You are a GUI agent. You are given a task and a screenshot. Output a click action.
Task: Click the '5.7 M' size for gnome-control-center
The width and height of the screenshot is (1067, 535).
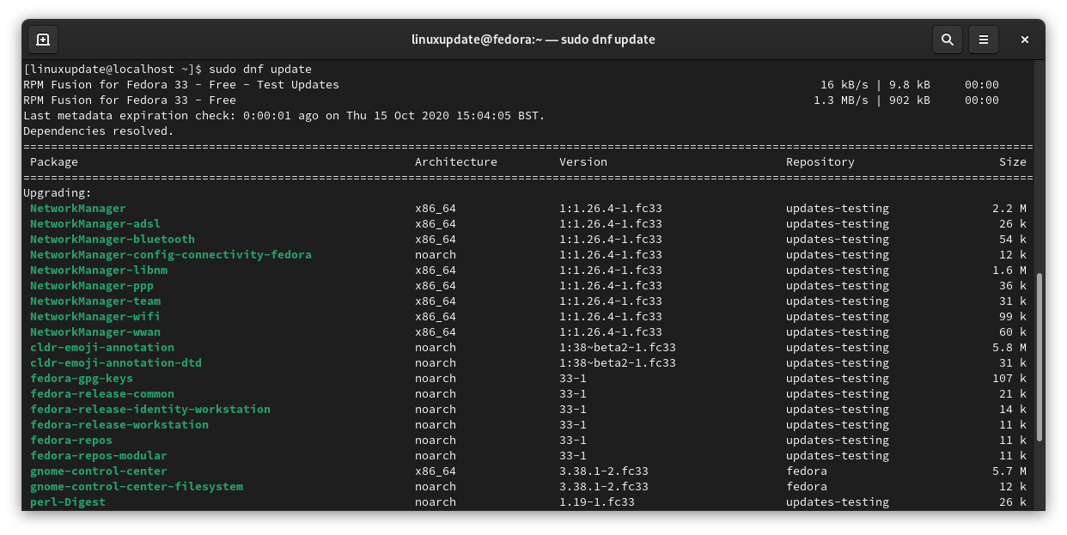point(1009,471)
